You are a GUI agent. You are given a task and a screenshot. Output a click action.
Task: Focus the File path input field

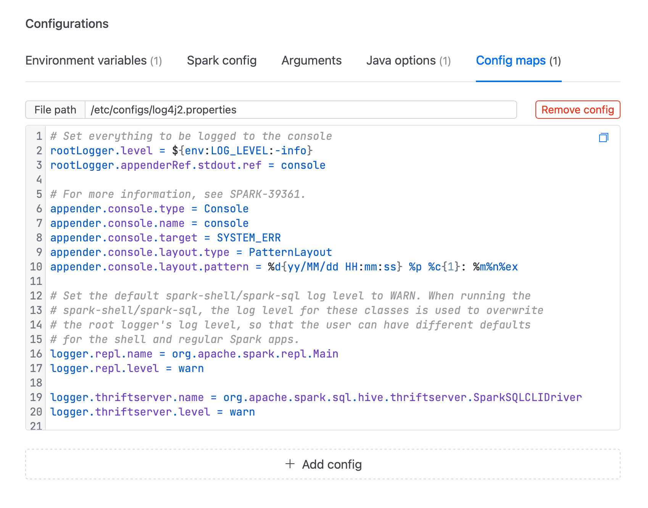(x=301, y=110)
